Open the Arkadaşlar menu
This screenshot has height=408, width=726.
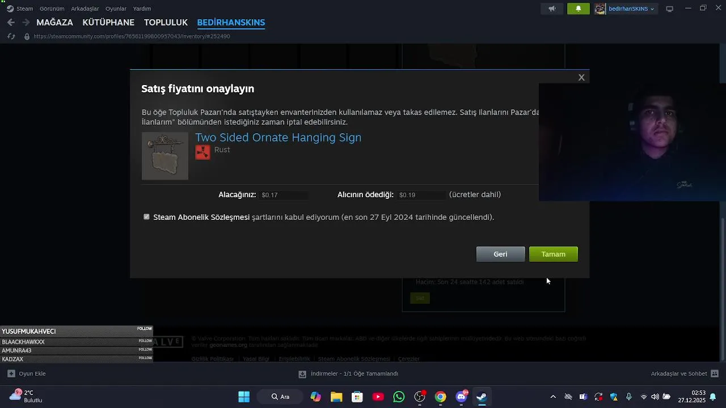(x=85, y=8)
